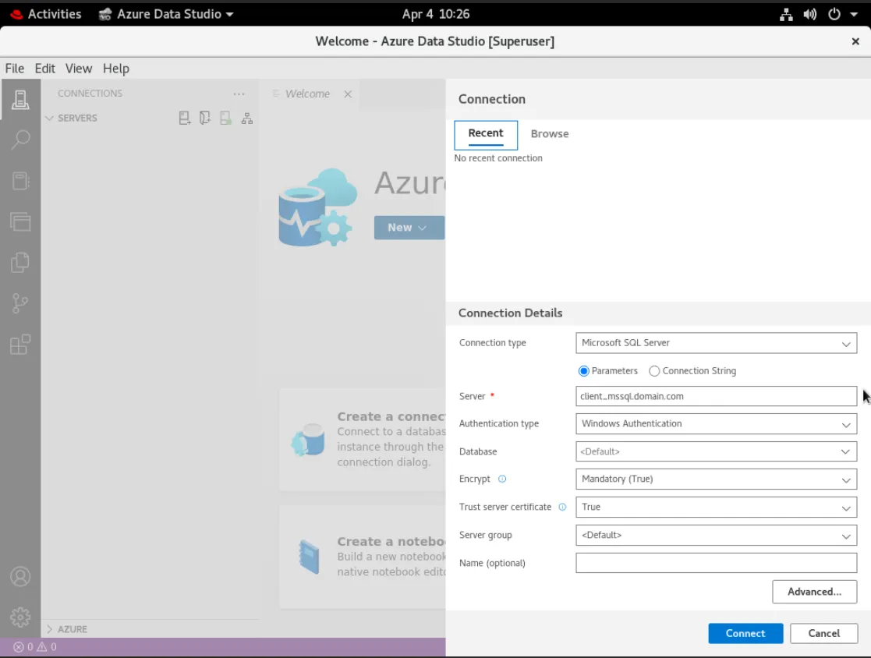The image size is (871, 658).
Task: Click the Servers tree view toggle icon
Action: 246,118
